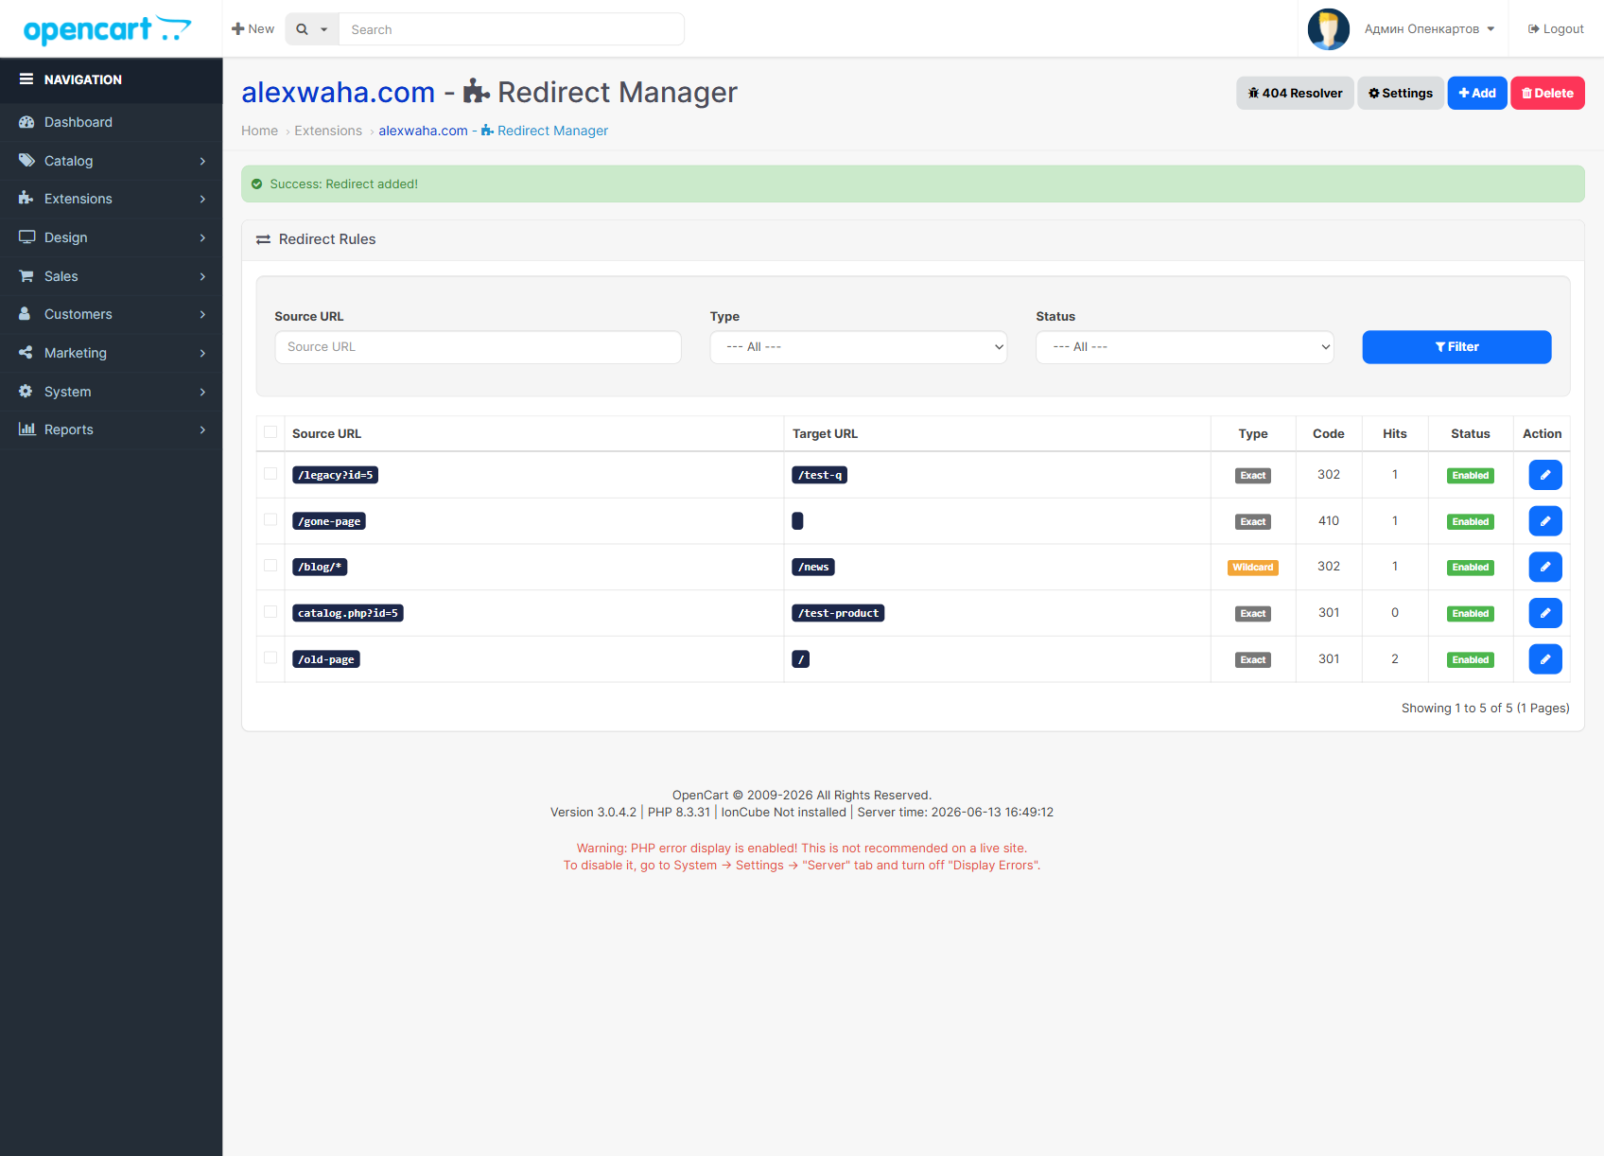Viewport: 1604px width, 1156px height.
Task: Click the Redirect Manager breadcrumb link
Action: (494, 131)
